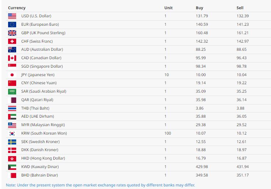Click the UK Pound Sterling flag icon
271x189 pixels.
pos(12,33)
